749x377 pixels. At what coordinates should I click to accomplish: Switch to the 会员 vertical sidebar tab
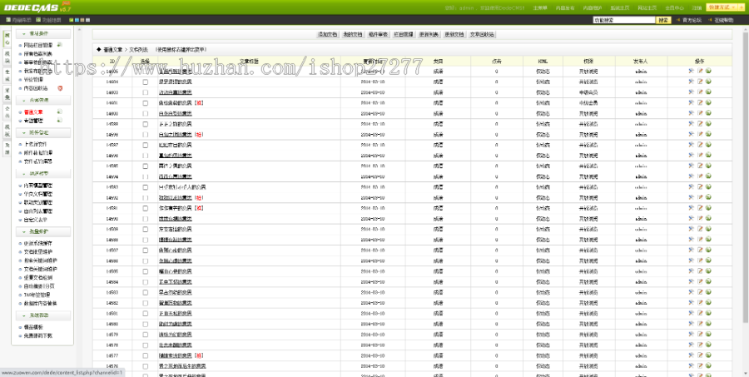(x=7, y=112)
